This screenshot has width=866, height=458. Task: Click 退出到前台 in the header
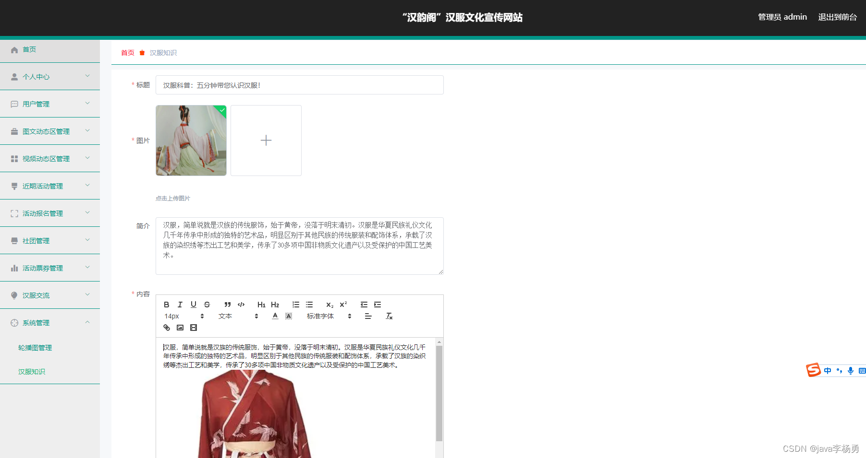tap(838, 17)
